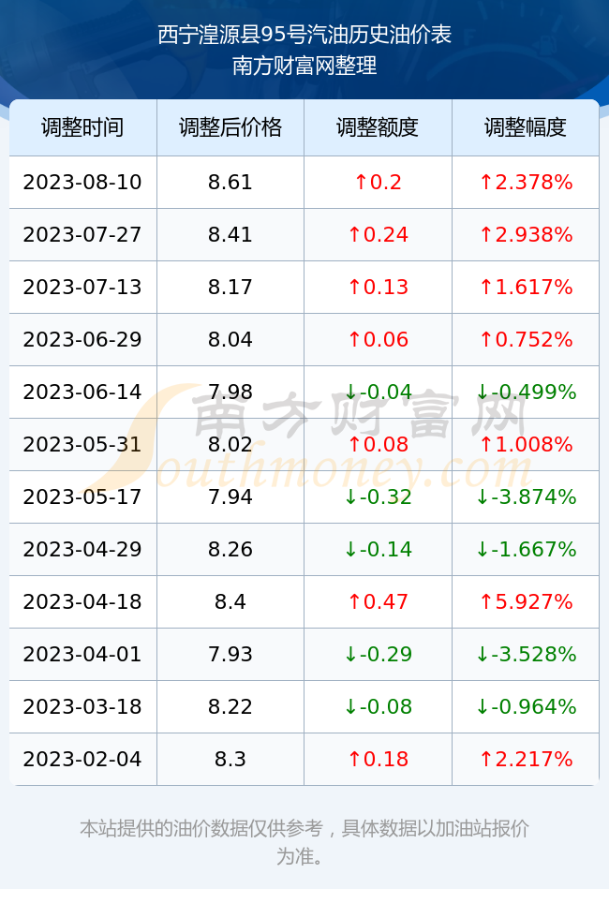Click the disclaimer text below the table
This screenshot has width=609, height=918.
click(x=304, y=842)
